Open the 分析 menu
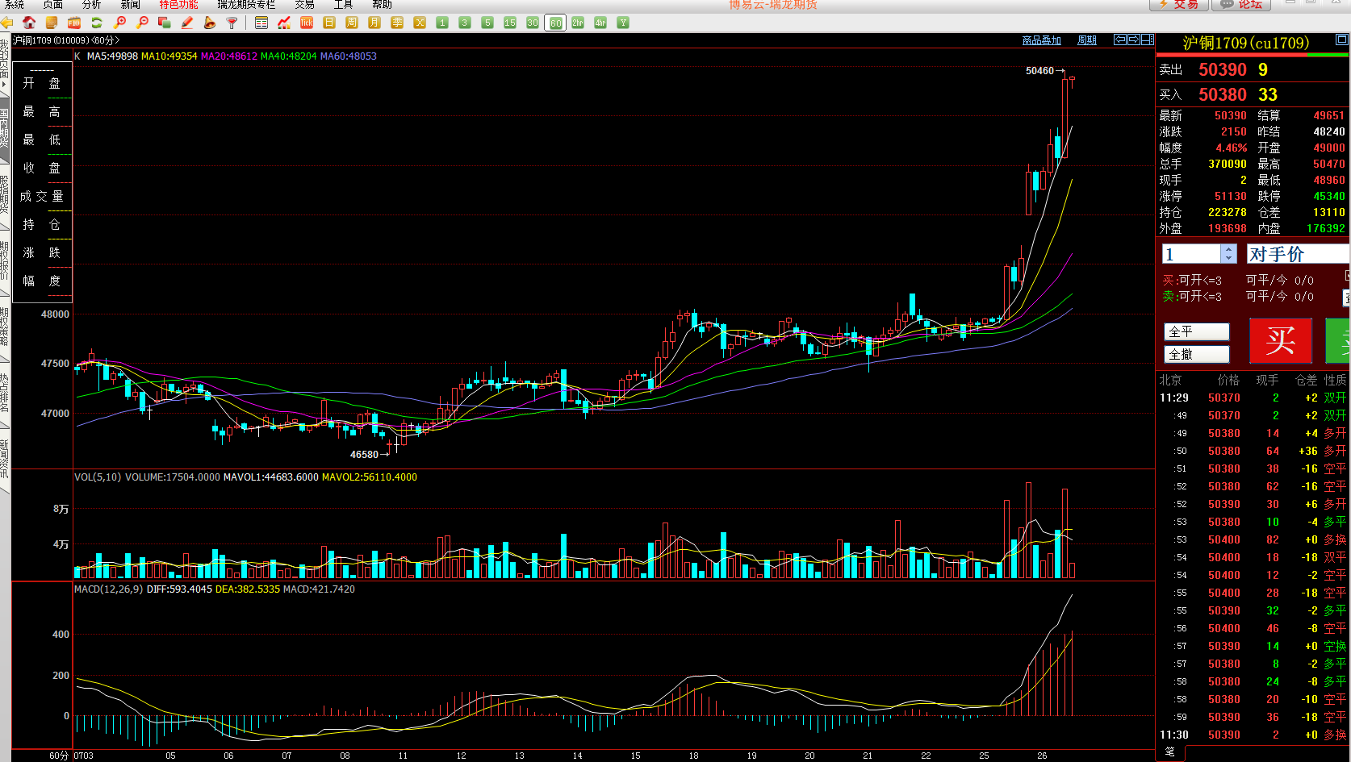Viewport: 1351px width, 762px height. (x=92, y=5)
